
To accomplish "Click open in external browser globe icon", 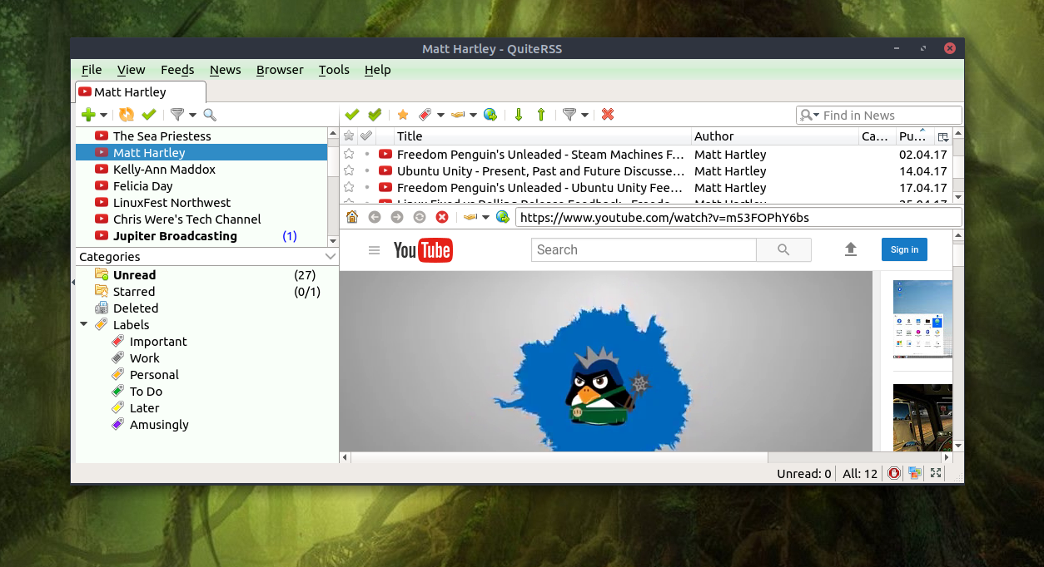I will [x=490, y=115].
